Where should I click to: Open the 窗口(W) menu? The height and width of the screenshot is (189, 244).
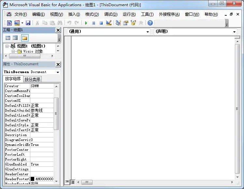[x=192, y=14]
